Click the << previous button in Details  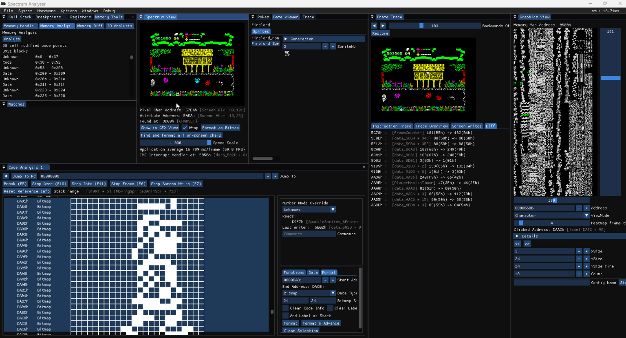click(517, 243)
